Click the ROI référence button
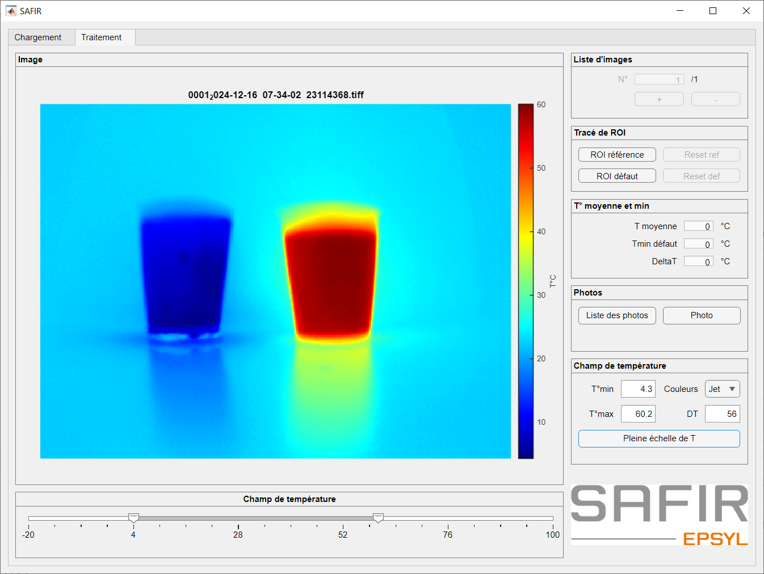The height and width of the screenshot is (574, 764). click(617, 155)
